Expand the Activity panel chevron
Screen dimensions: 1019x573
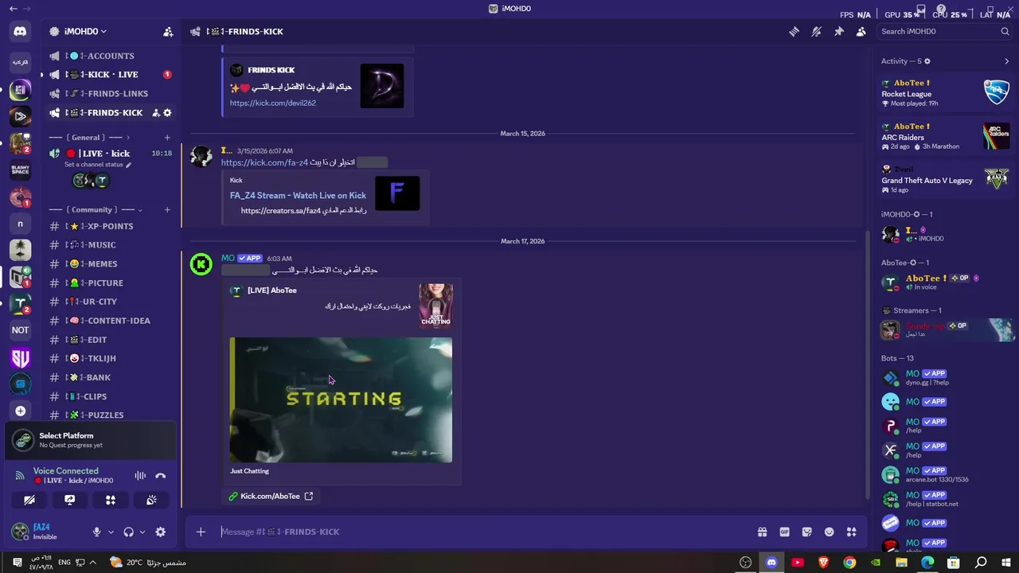click(x=1006, y=61)
